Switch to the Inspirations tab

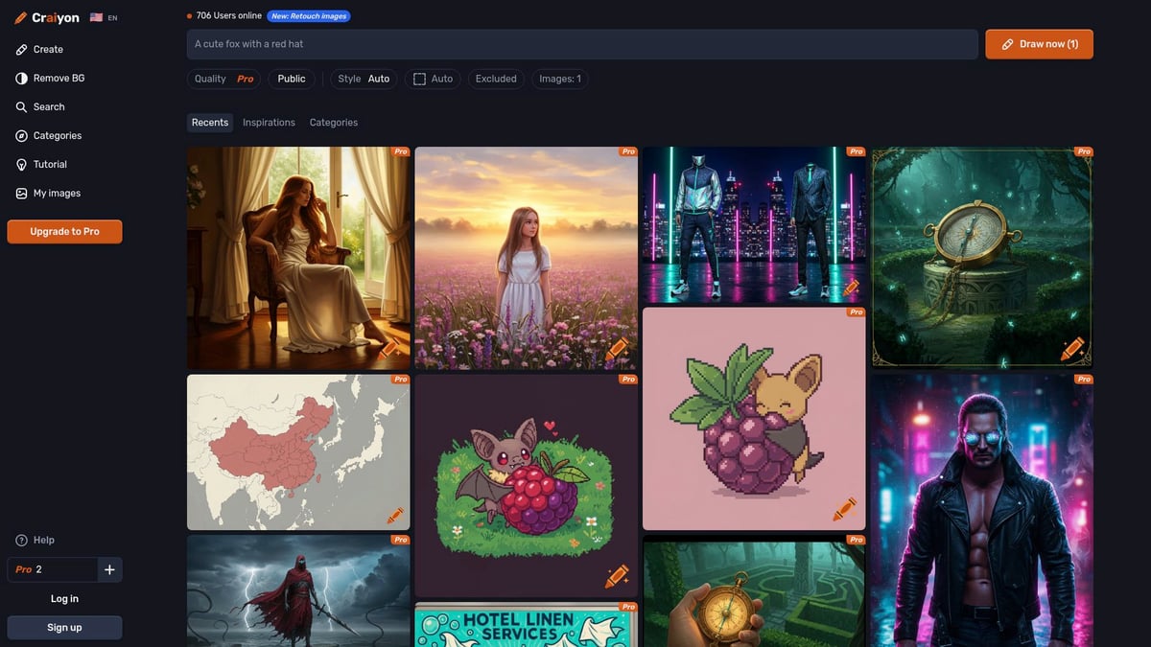point(269,123)
